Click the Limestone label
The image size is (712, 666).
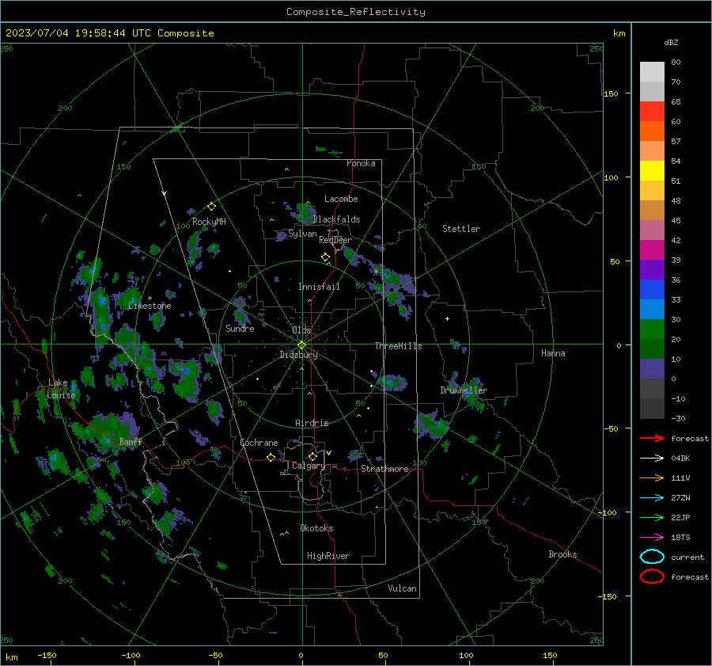click(150, 306)
